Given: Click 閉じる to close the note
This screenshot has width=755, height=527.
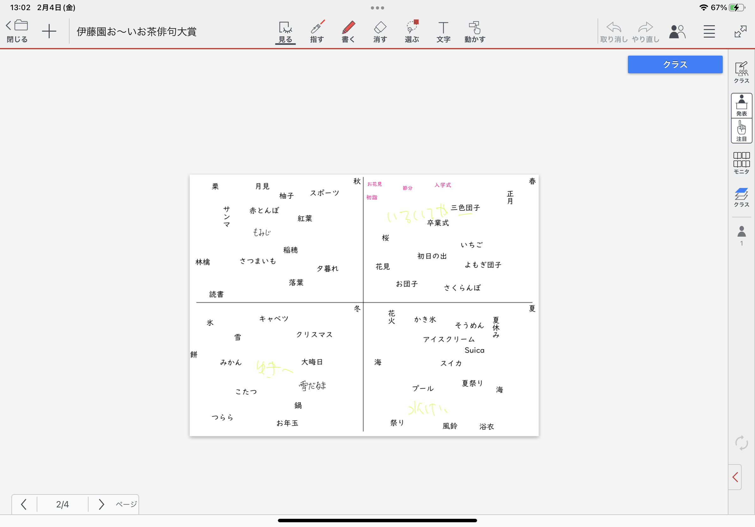Looking at the screenshot, I should pos(17,31).
